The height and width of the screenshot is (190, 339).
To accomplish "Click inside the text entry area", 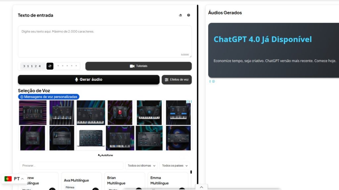I will click(105, 42).
